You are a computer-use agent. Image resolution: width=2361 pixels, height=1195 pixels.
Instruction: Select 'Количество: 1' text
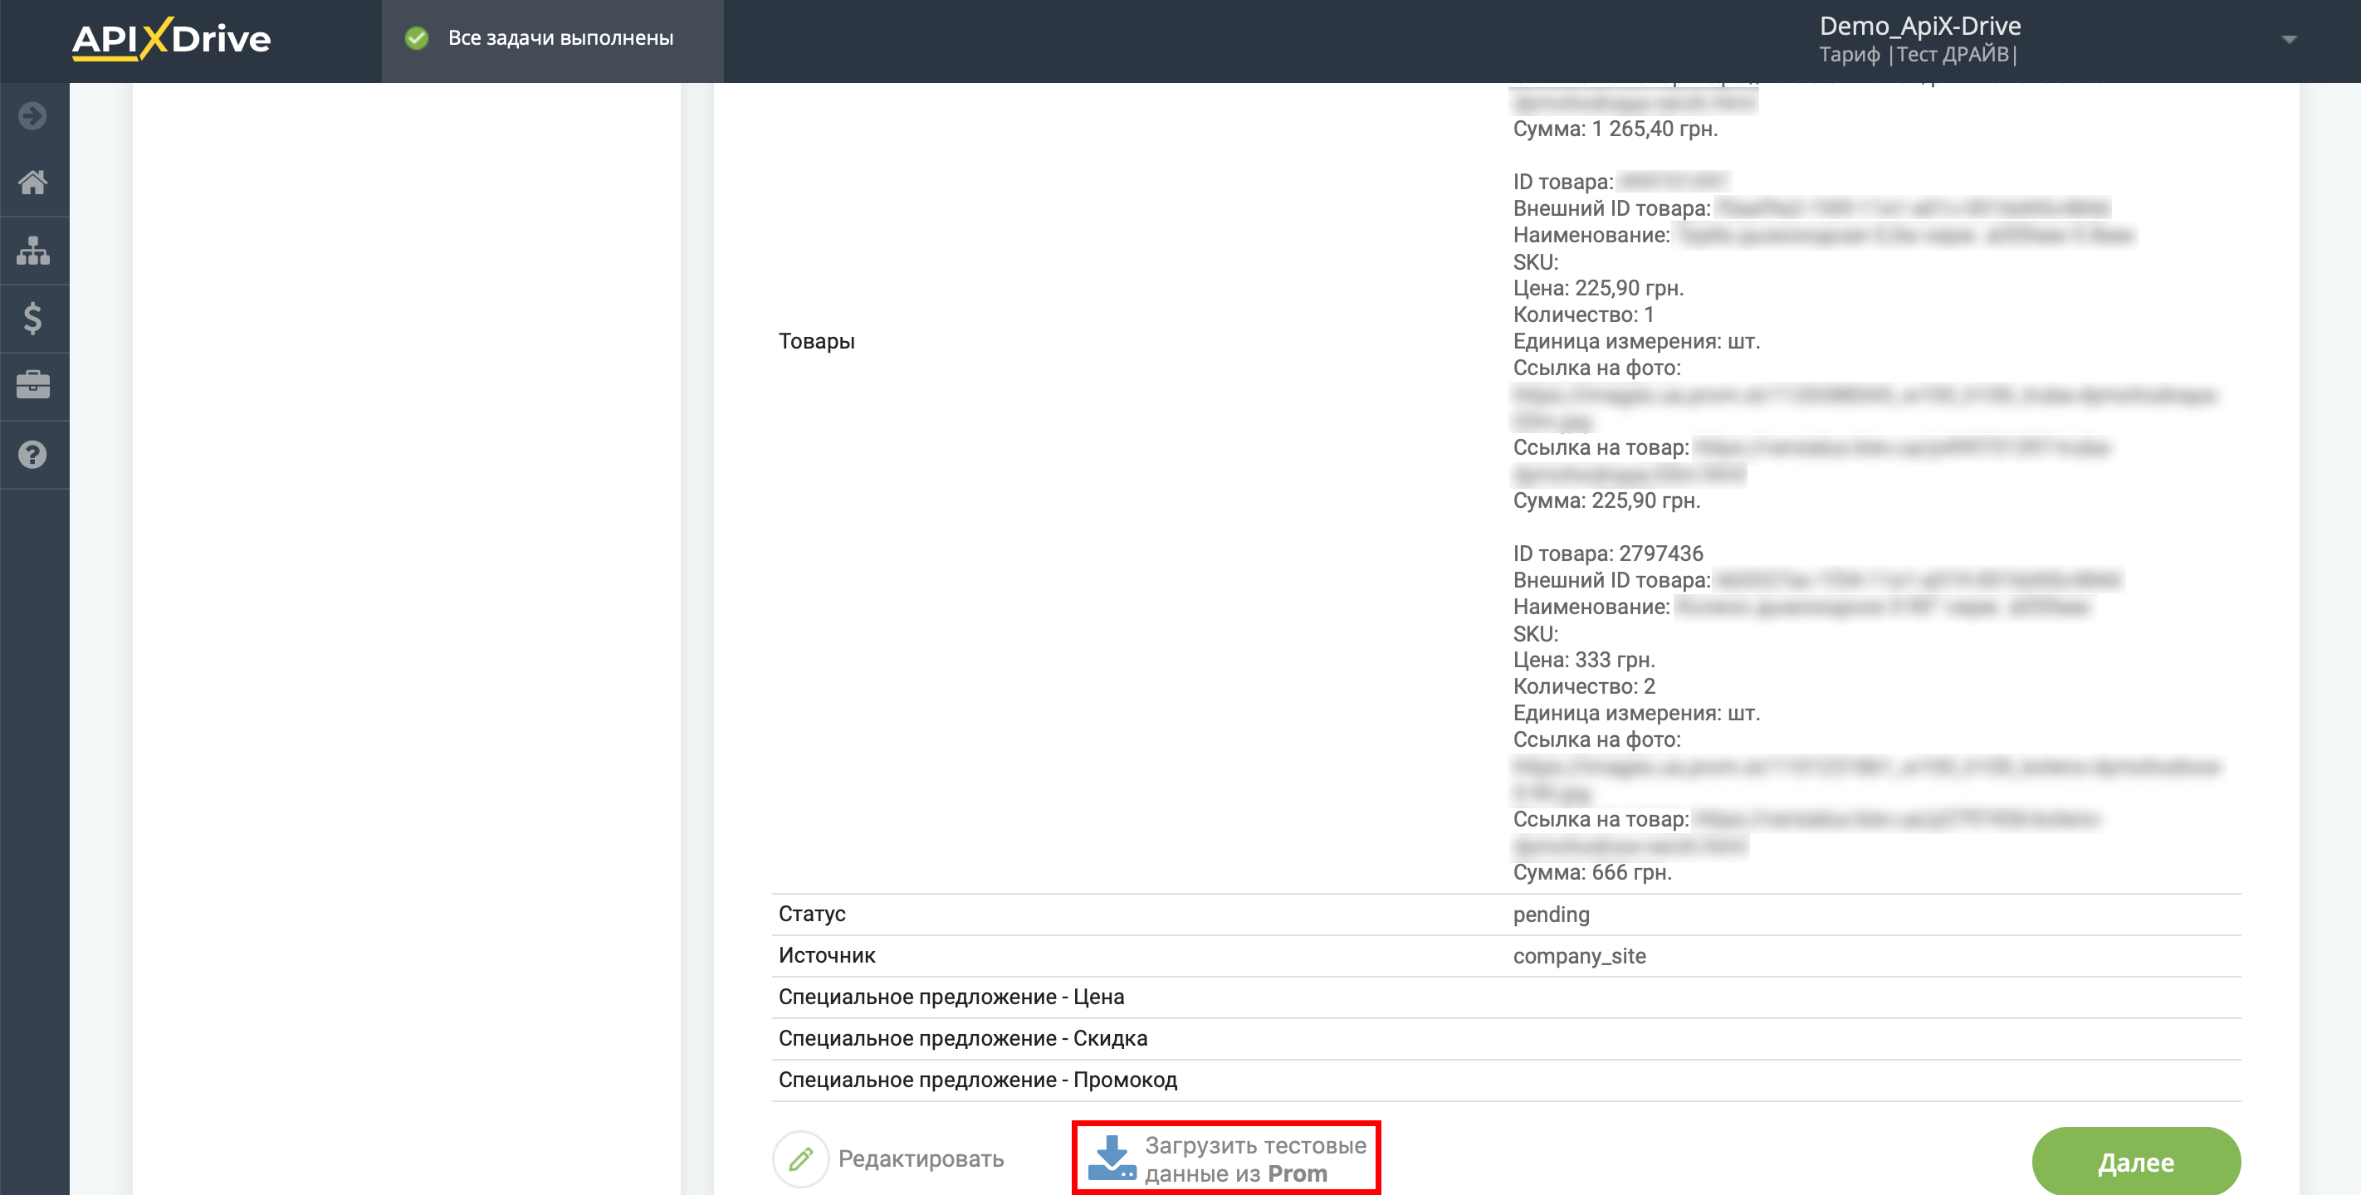(1584, 315)
